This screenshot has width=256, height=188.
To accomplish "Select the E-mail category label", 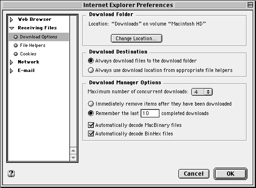I will coord(26,71).
